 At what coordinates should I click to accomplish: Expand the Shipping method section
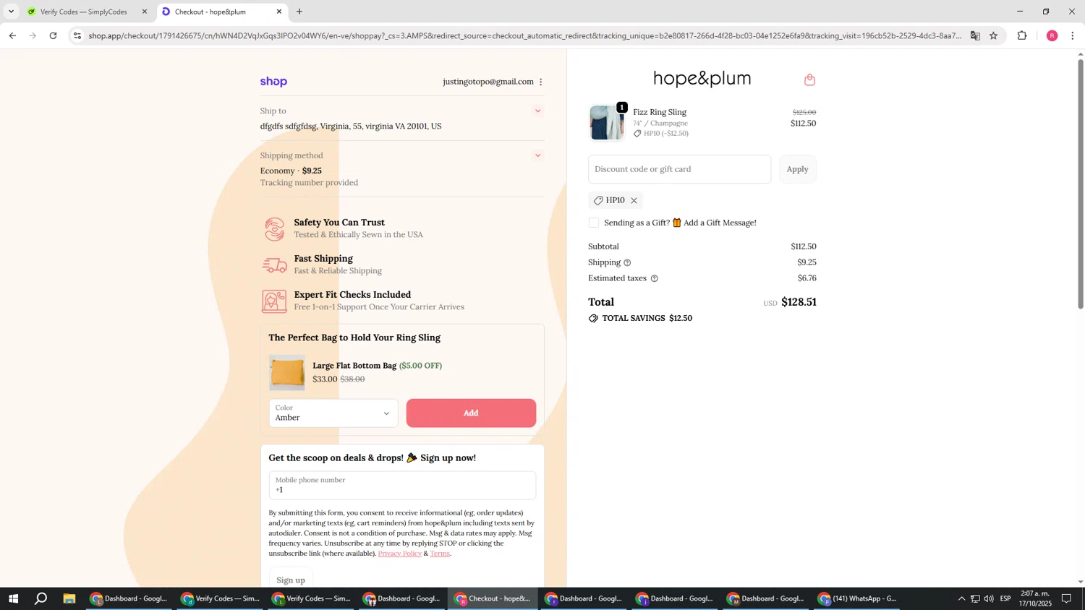[x=537, y=155]
